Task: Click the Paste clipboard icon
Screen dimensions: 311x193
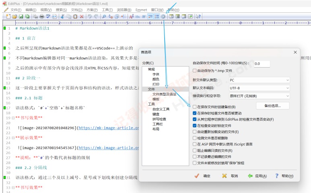Action: click(75, 16)
